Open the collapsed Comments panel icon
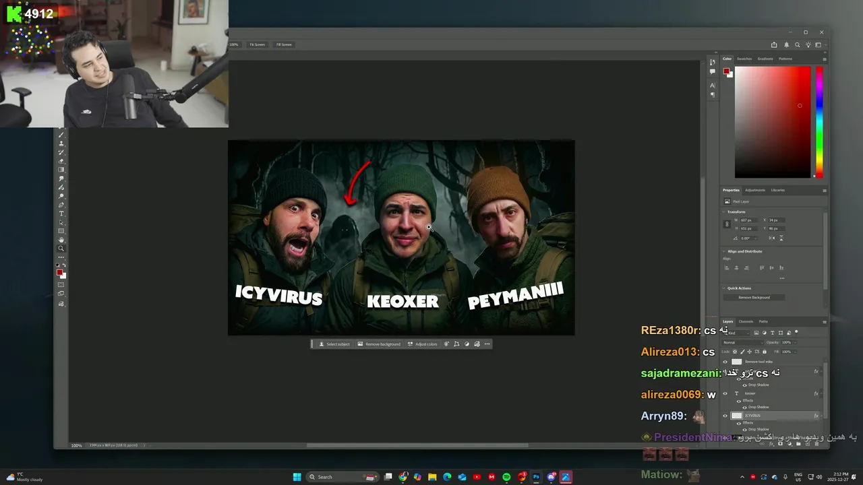The width and height of the screenshot is (863, 485). click(712, 71)
